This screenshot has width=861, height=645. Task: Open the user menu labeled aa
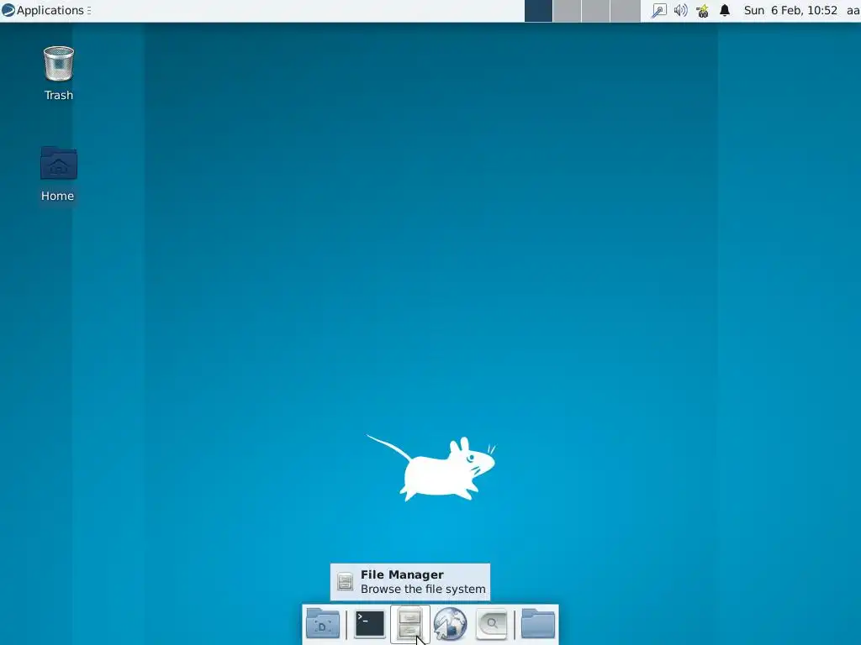[853, 10]
